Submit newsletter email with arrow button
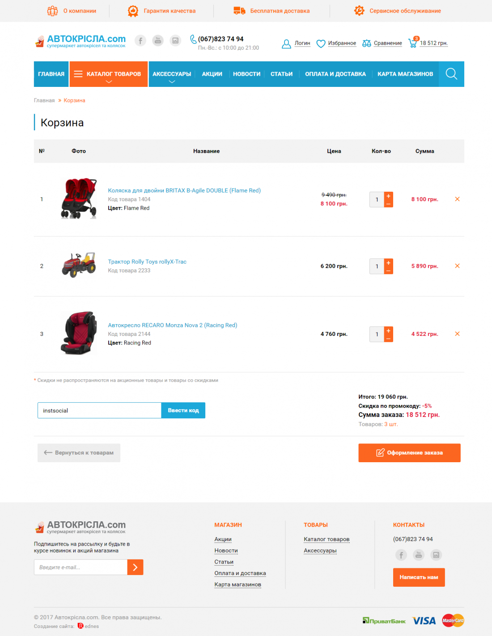 [135, 567]
